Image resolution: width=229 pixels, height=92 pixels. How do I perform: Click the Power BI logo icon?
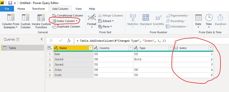[x=2, y=3]
